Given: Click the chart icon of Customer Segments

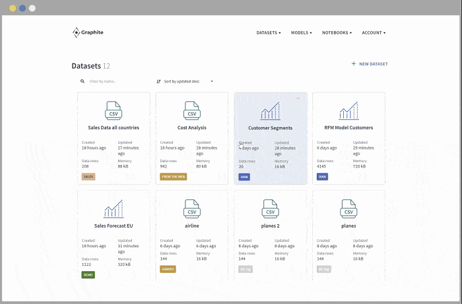Looking at the screenshot, I should (270, 111).
